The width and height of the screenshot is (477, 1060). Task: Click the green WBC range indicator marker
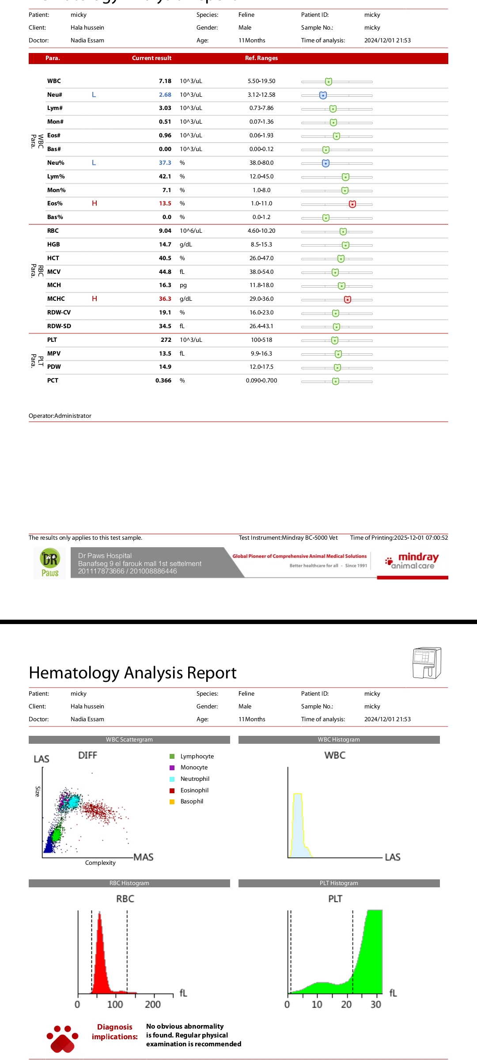pos(328,82)
